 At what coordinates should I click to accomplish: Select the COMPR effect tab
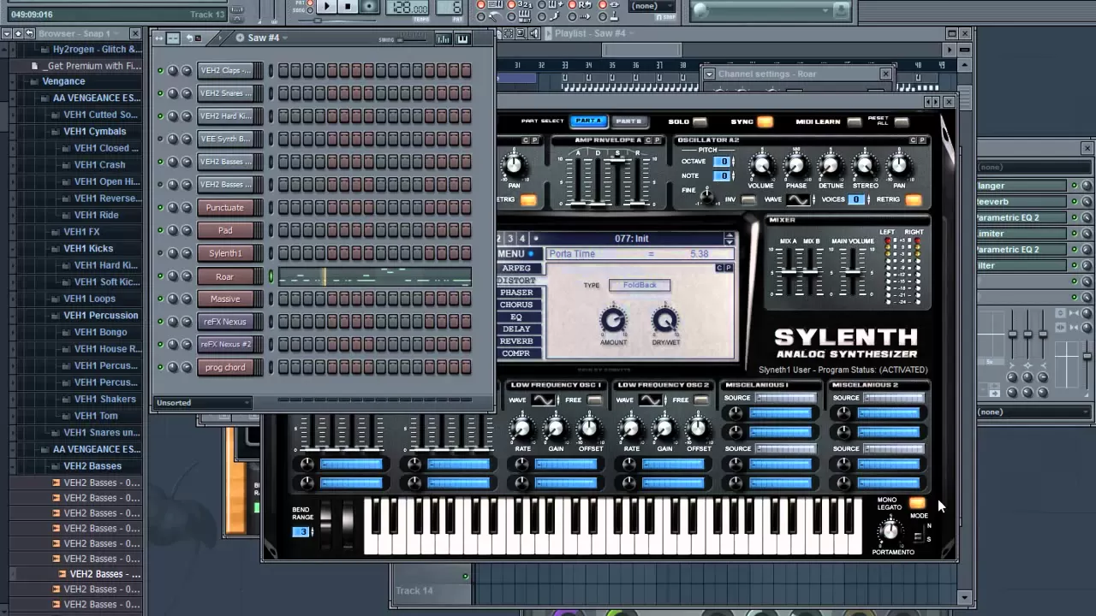tap(516, 353)
